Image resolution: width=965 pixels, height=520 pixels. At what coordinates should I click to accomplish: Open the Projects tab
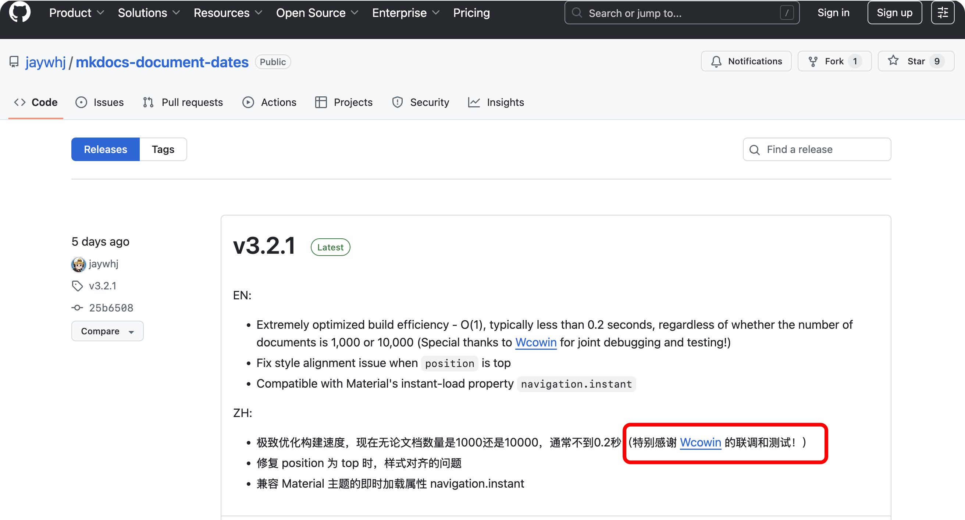tap(343, 102)
